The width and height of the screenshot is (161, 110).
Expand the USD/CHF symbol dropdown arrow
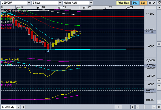29,3
